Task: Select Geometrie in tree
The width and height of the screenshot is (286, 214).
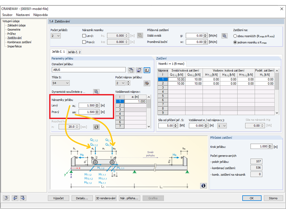Action: [14, 30]
